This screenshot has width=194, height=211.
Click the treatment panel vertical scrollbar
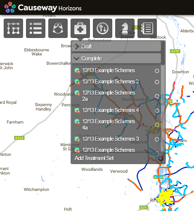point(163,53)
